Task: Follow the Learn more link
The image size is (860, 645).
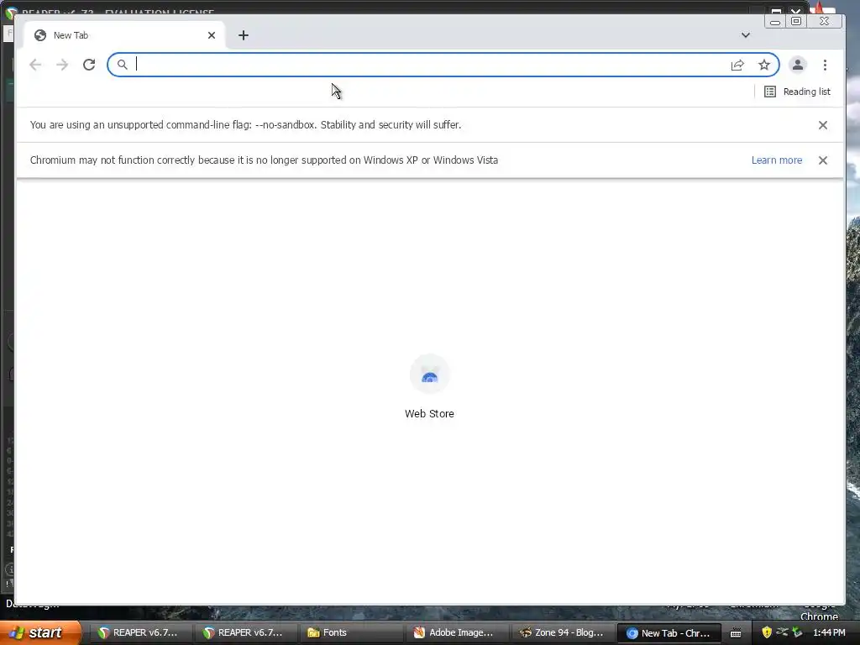Action: point(777,160)
